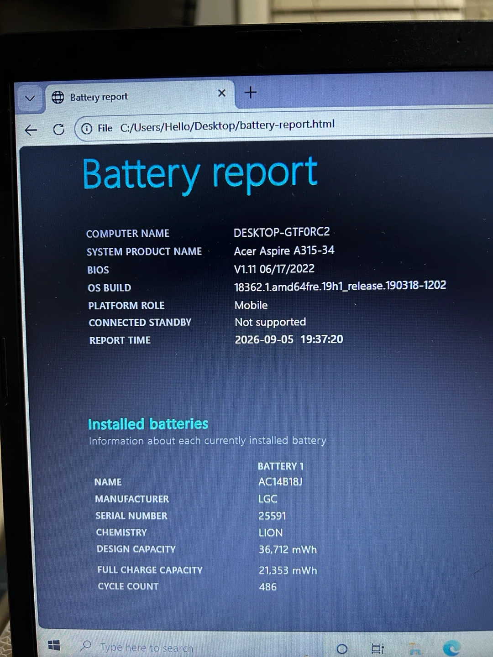Click the FULL CHARGE CAPACITY label

coord(150,570)
